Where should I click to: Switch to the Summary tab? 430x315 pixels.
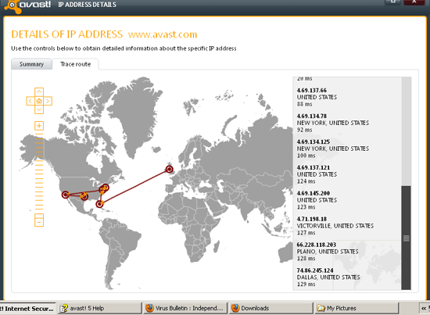tap(31, 64)
